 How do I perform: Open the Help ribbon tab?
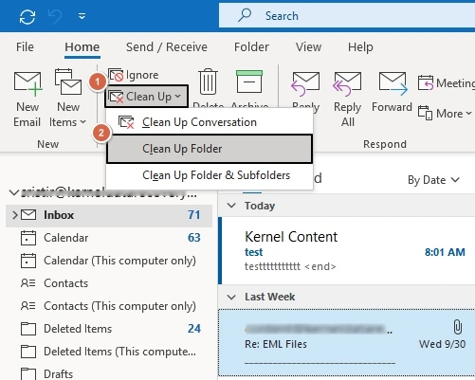coord(360,47)
